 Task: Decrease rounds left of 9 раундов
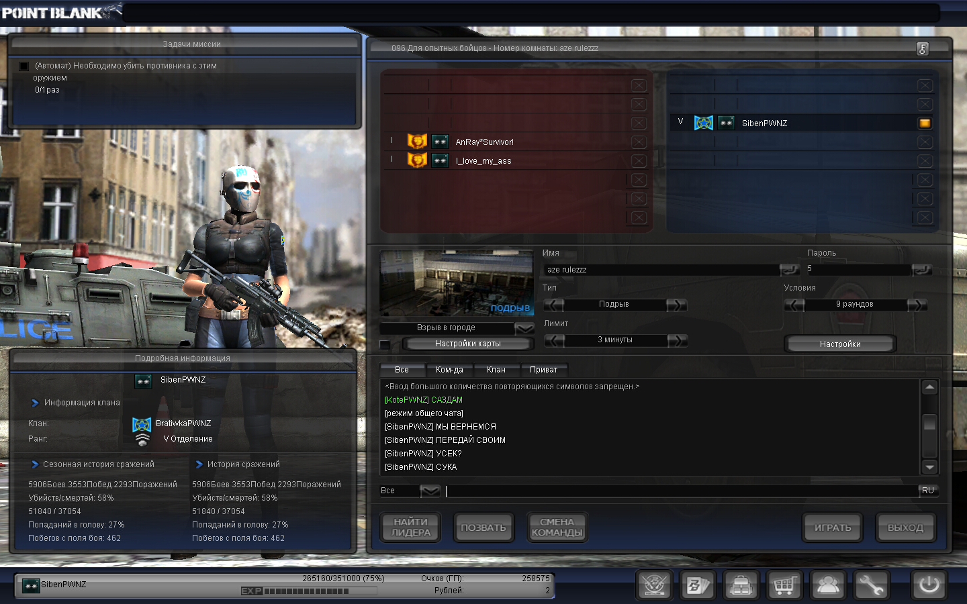(794, 305)
